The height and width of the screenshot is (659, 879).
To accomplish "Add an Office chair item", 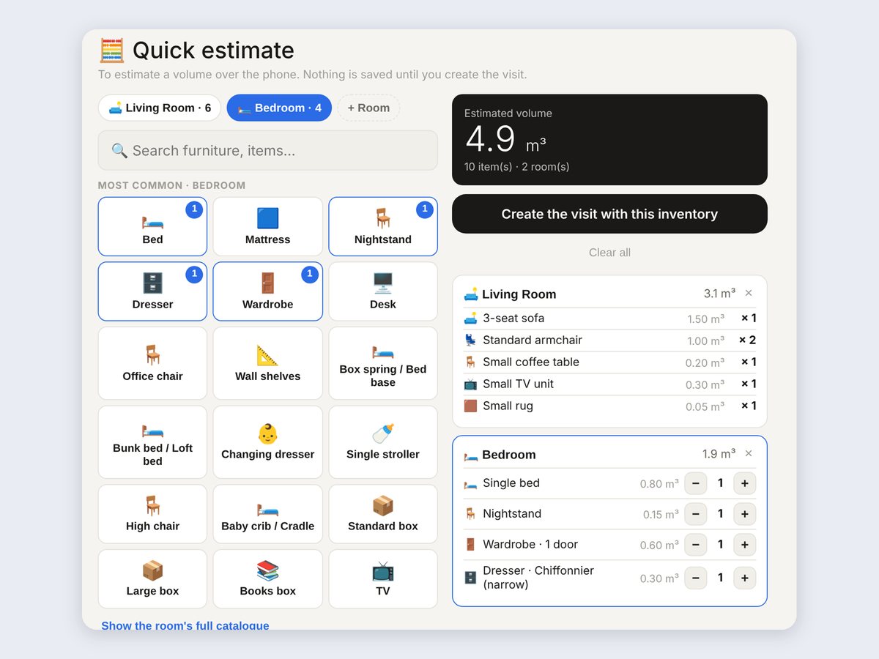I will click(x=152, y=363).
